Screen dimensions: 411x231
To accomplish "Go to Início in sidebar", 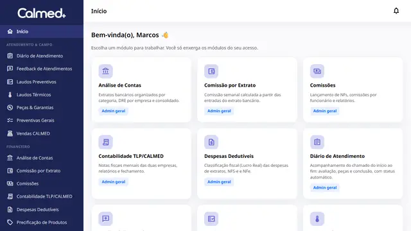I will 42,31.
